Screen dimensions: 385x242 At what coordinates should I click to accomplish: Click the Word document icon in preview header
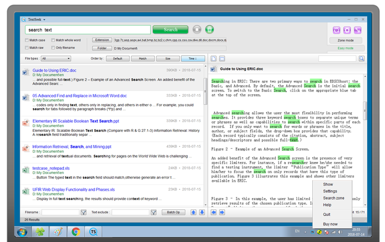click(213, 69)
